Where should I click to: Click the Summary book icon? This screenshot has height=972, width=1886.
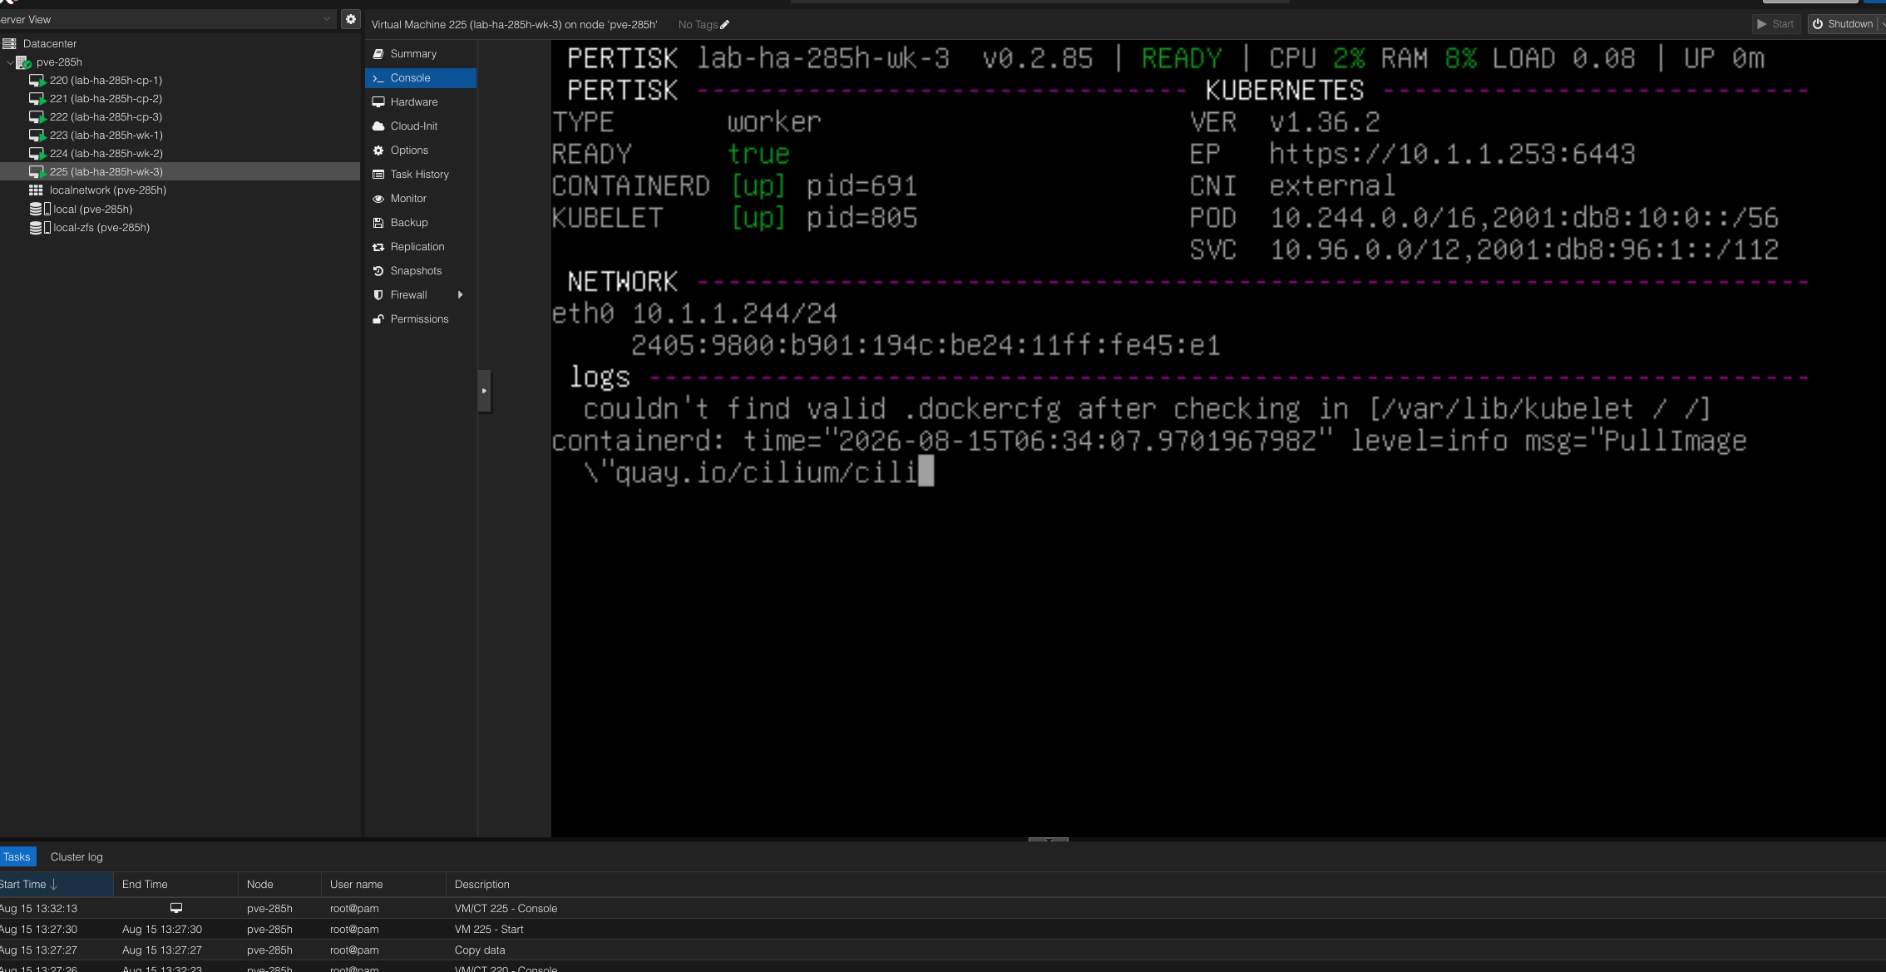pyautogui.click(x=378, y=53)
